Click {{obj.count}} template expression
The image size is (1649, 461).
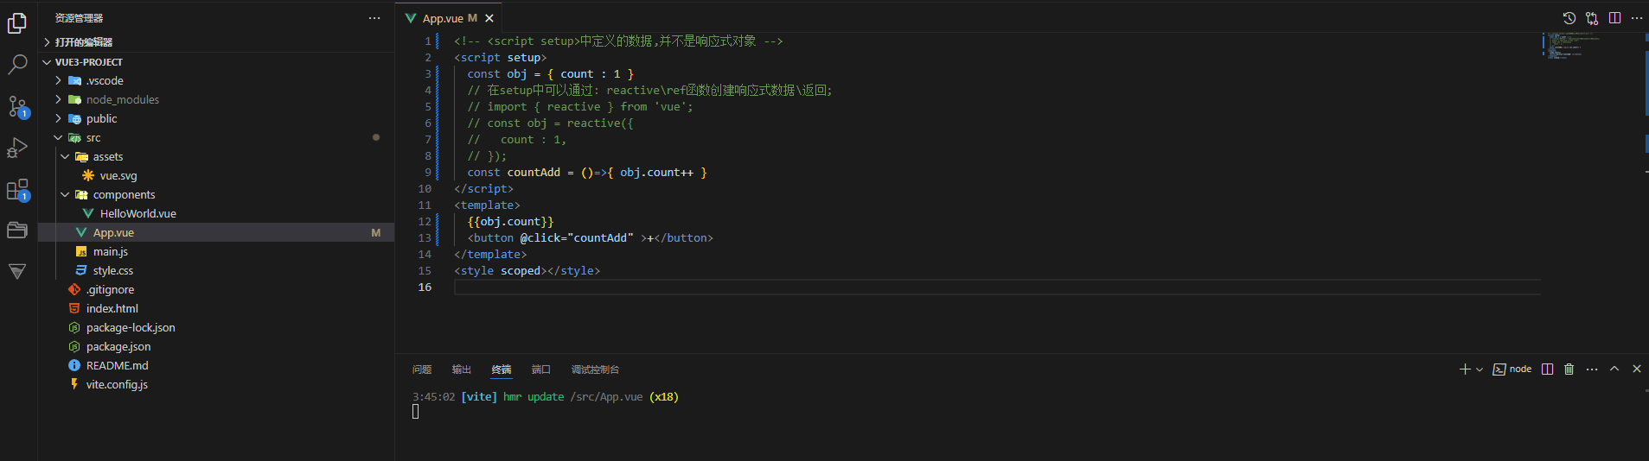click(x=510, y=222)
